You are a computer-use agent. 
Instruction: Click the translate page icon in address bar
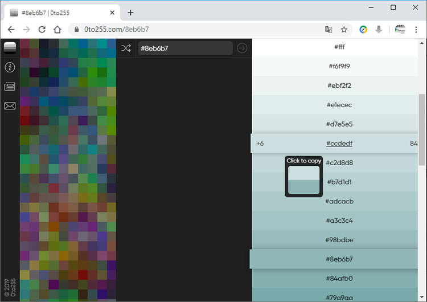coord(329,30)
